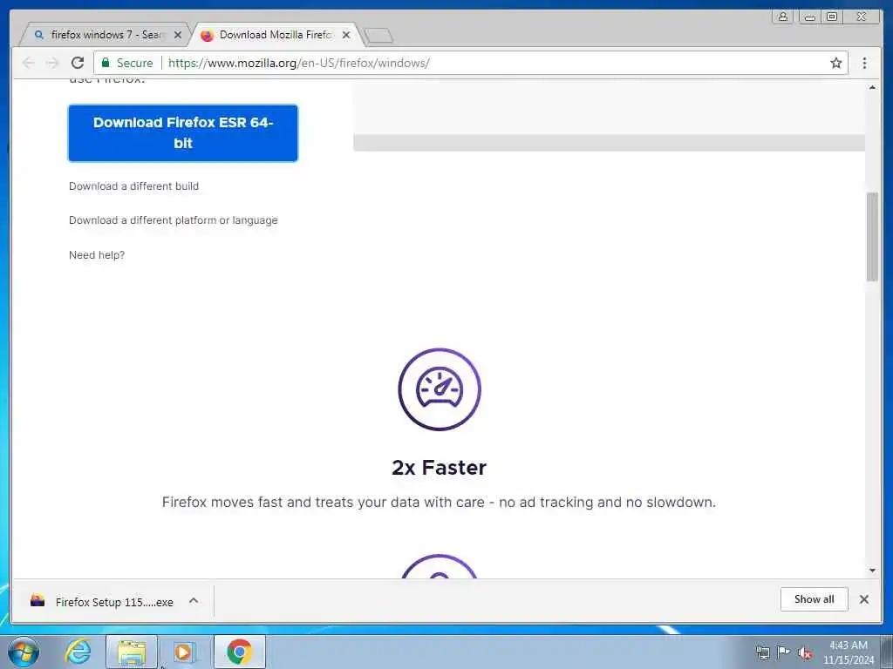This screenshot has width=893, height=669.
Task: Launch Internet Explorer from the taskbar
Action: click(78, 652)
